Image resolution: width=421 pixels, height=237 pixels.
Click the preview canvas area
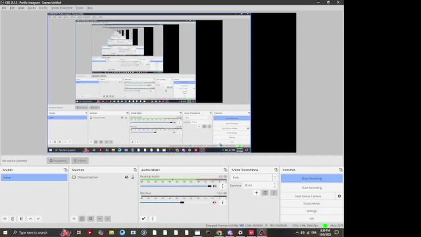point(172,83)
